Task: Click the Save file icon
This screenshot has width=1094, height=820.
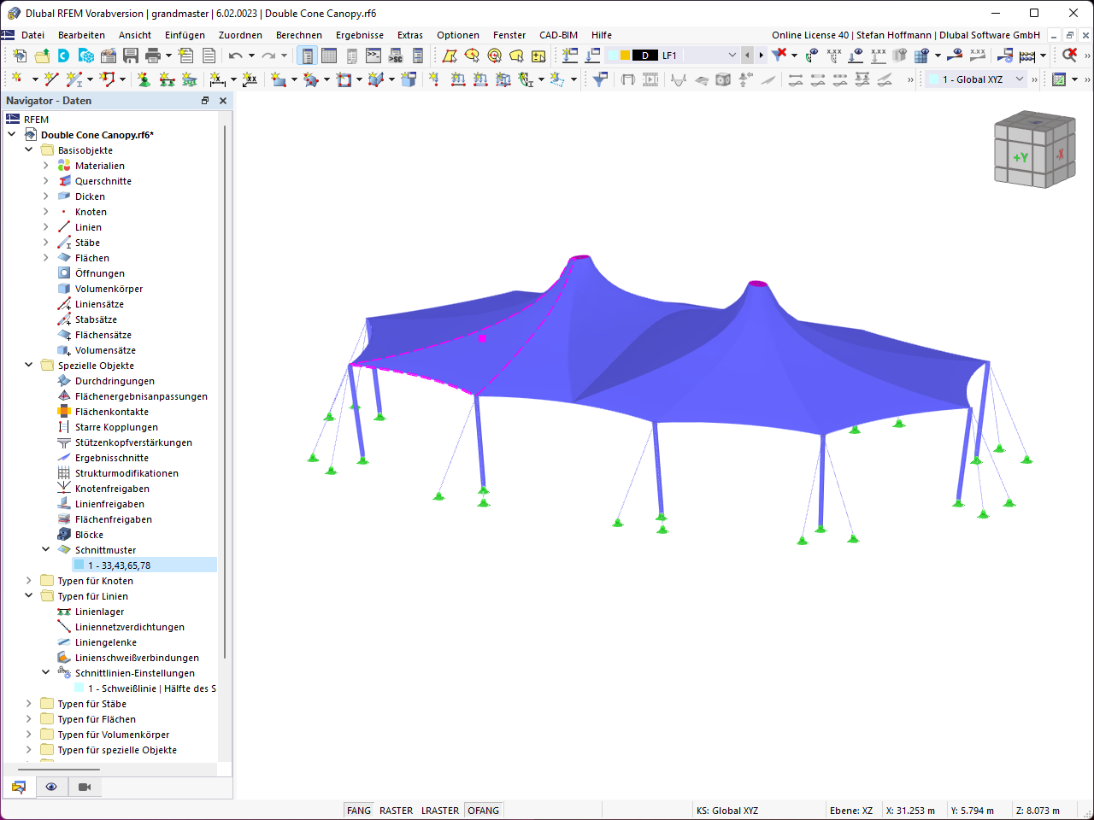Action: (x=131, y=56)
